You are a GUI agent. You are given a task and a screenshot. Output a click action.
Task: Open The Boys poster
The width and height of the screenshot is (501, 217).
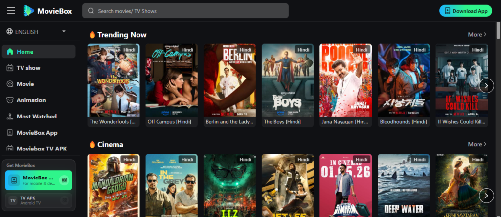point(288,80)
